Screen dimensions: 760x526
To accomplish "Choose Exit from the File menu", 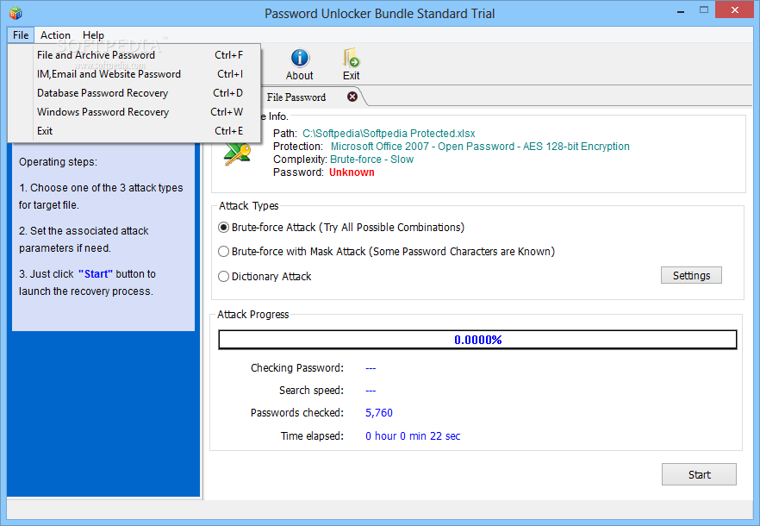I will (x=134, y=130).
